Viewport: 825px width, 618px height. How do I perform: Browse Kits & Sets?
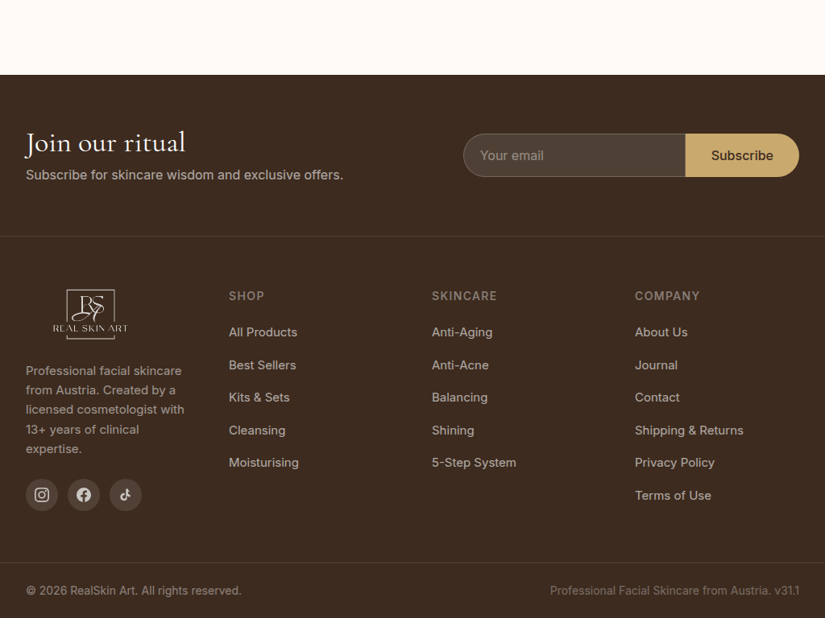(x=259, y=397)
